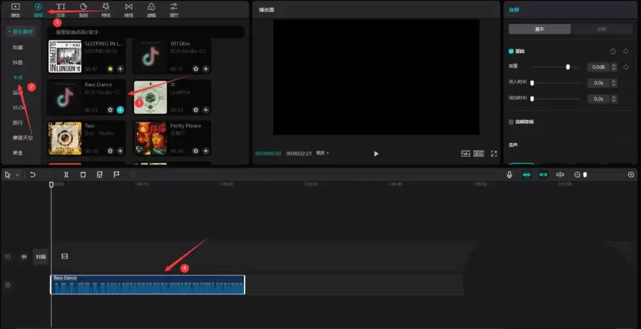Viewport: 641px width, 329px height.
Task: Favorite the Bass Dance track
Action: tap(110, 110)
